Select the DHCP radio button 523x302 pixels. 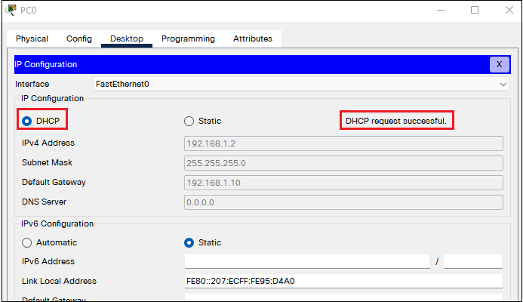tap(27, 121)
